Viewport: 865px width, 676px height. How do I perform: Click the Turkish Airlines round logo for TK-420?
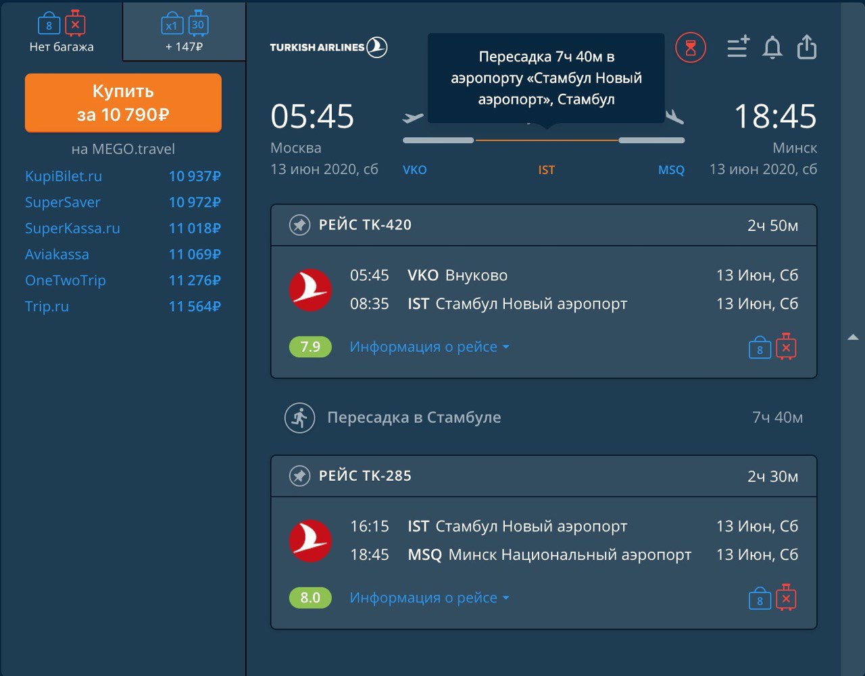click(310, 290)
